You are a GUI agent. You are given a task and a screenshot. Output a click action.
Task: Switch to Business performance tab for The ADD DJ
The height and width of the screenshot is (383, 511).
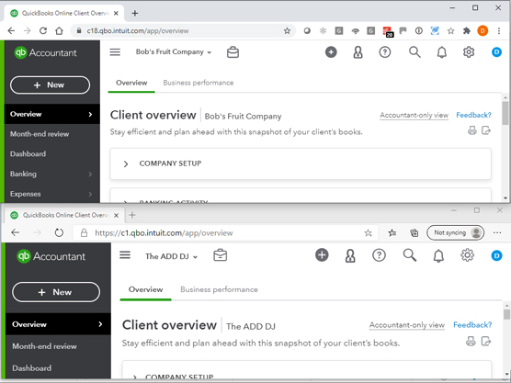tap(219, 289)
